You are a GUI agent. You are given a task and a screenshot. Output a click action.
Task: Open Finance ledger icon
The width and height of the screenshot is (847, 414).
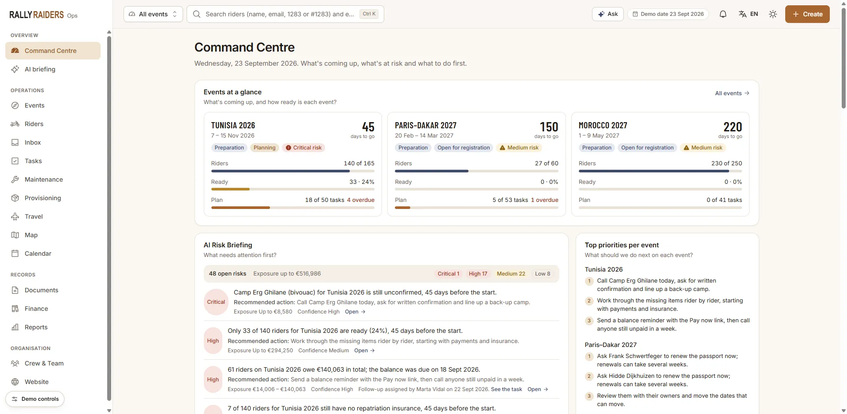click(x=15, y=309)
